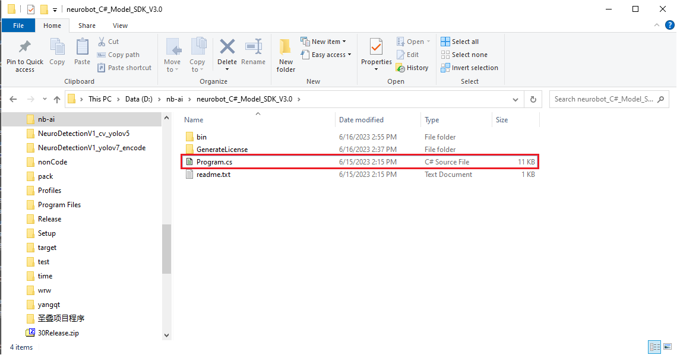Select Cut in the Clipboard group
Screen dimensions: 680x358
pos(109,42)
